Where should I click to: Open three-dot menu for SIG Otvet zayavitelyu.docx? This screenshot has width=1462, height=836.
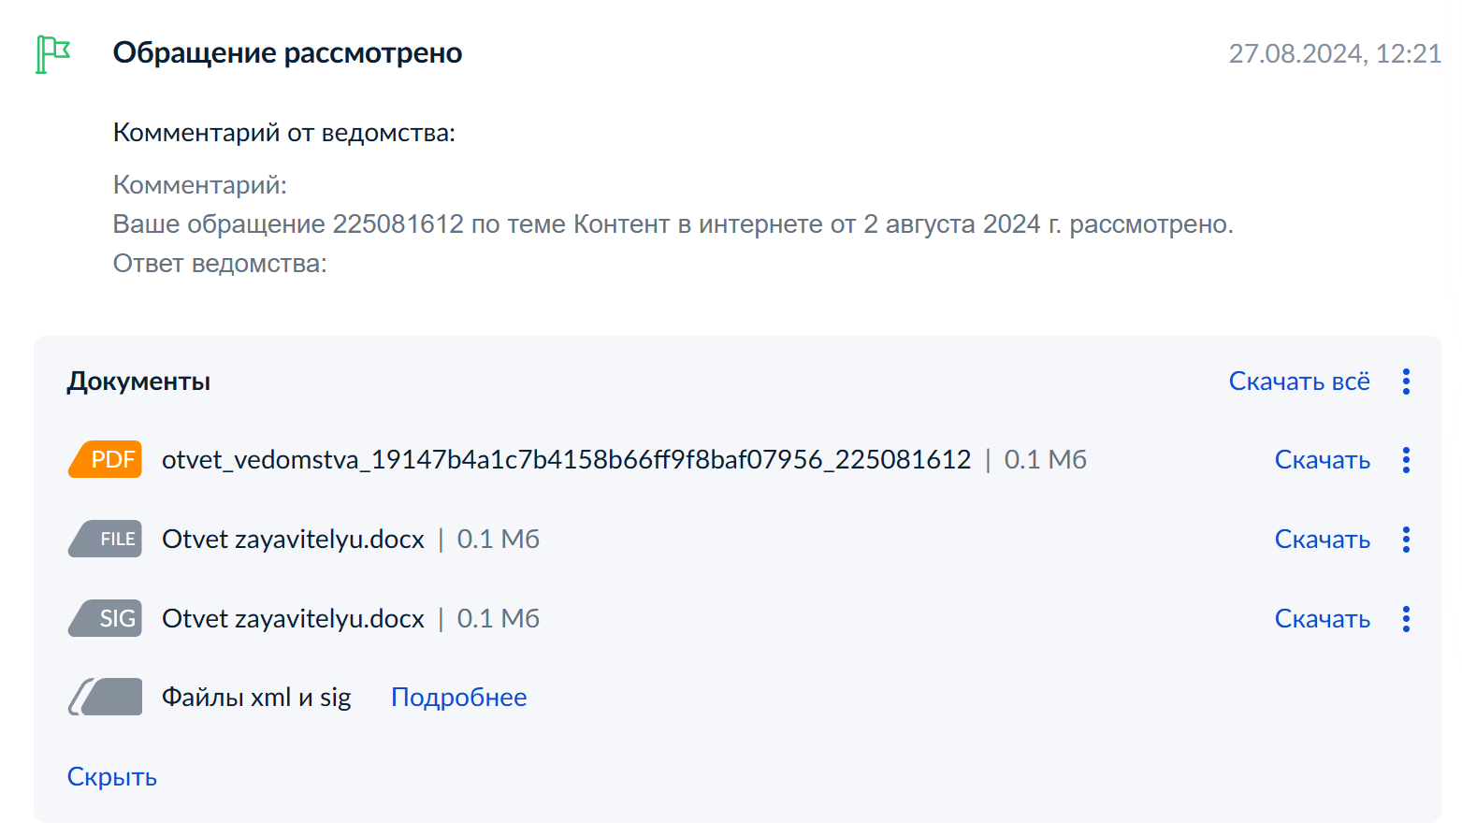[1406, 619]
